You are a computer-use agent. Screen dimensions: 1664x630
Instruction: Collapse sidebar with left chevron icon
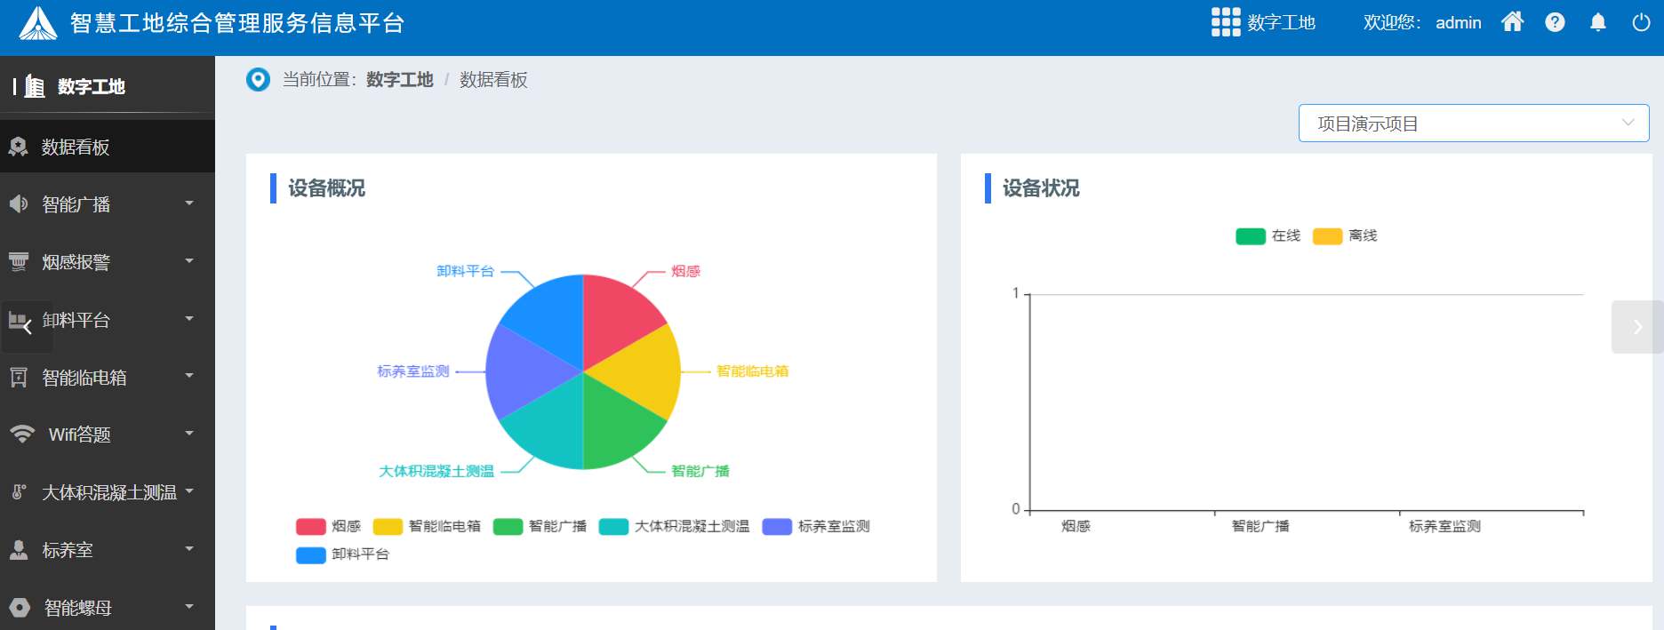pyautogui.click(x=27, y=327)
